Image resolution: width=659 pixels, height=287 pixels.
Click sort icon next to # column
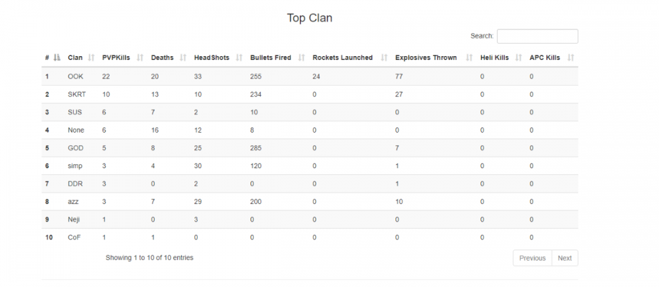tap(57, 58)
